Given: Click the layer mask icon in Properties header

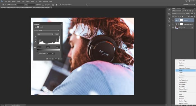Looking at the screenshot, I should 38,27.
